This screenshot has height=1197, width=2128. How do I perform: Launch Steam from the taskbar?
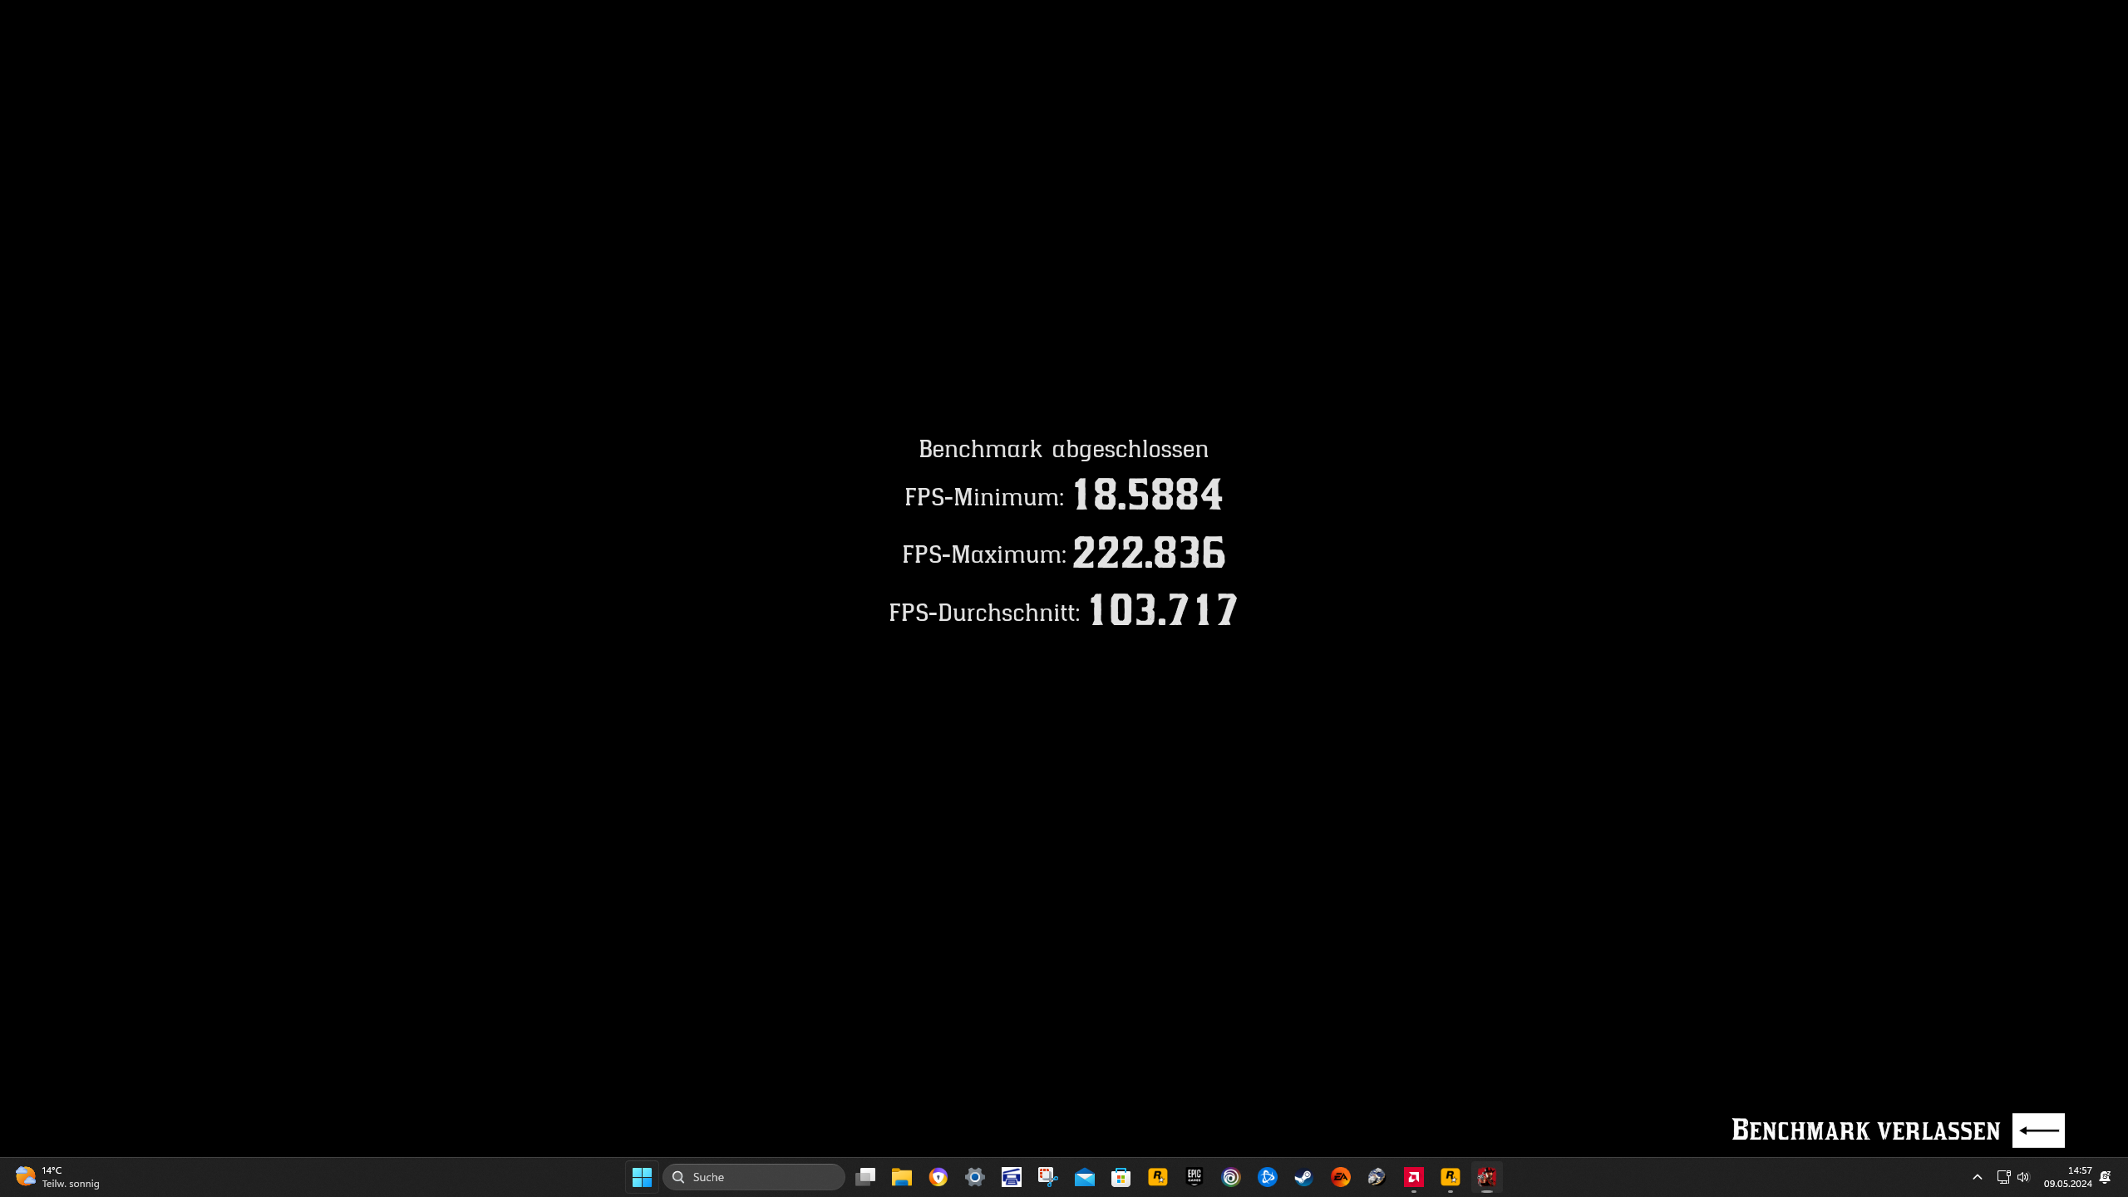[x=1304, y=1177]
